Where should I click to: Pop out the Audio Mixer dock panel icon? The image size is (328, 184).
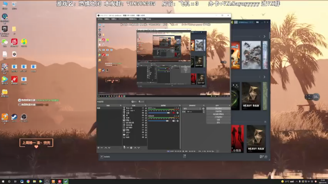(x=180, y=105)
